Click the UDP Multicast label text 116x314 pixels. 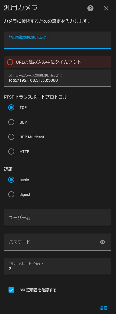32,137
